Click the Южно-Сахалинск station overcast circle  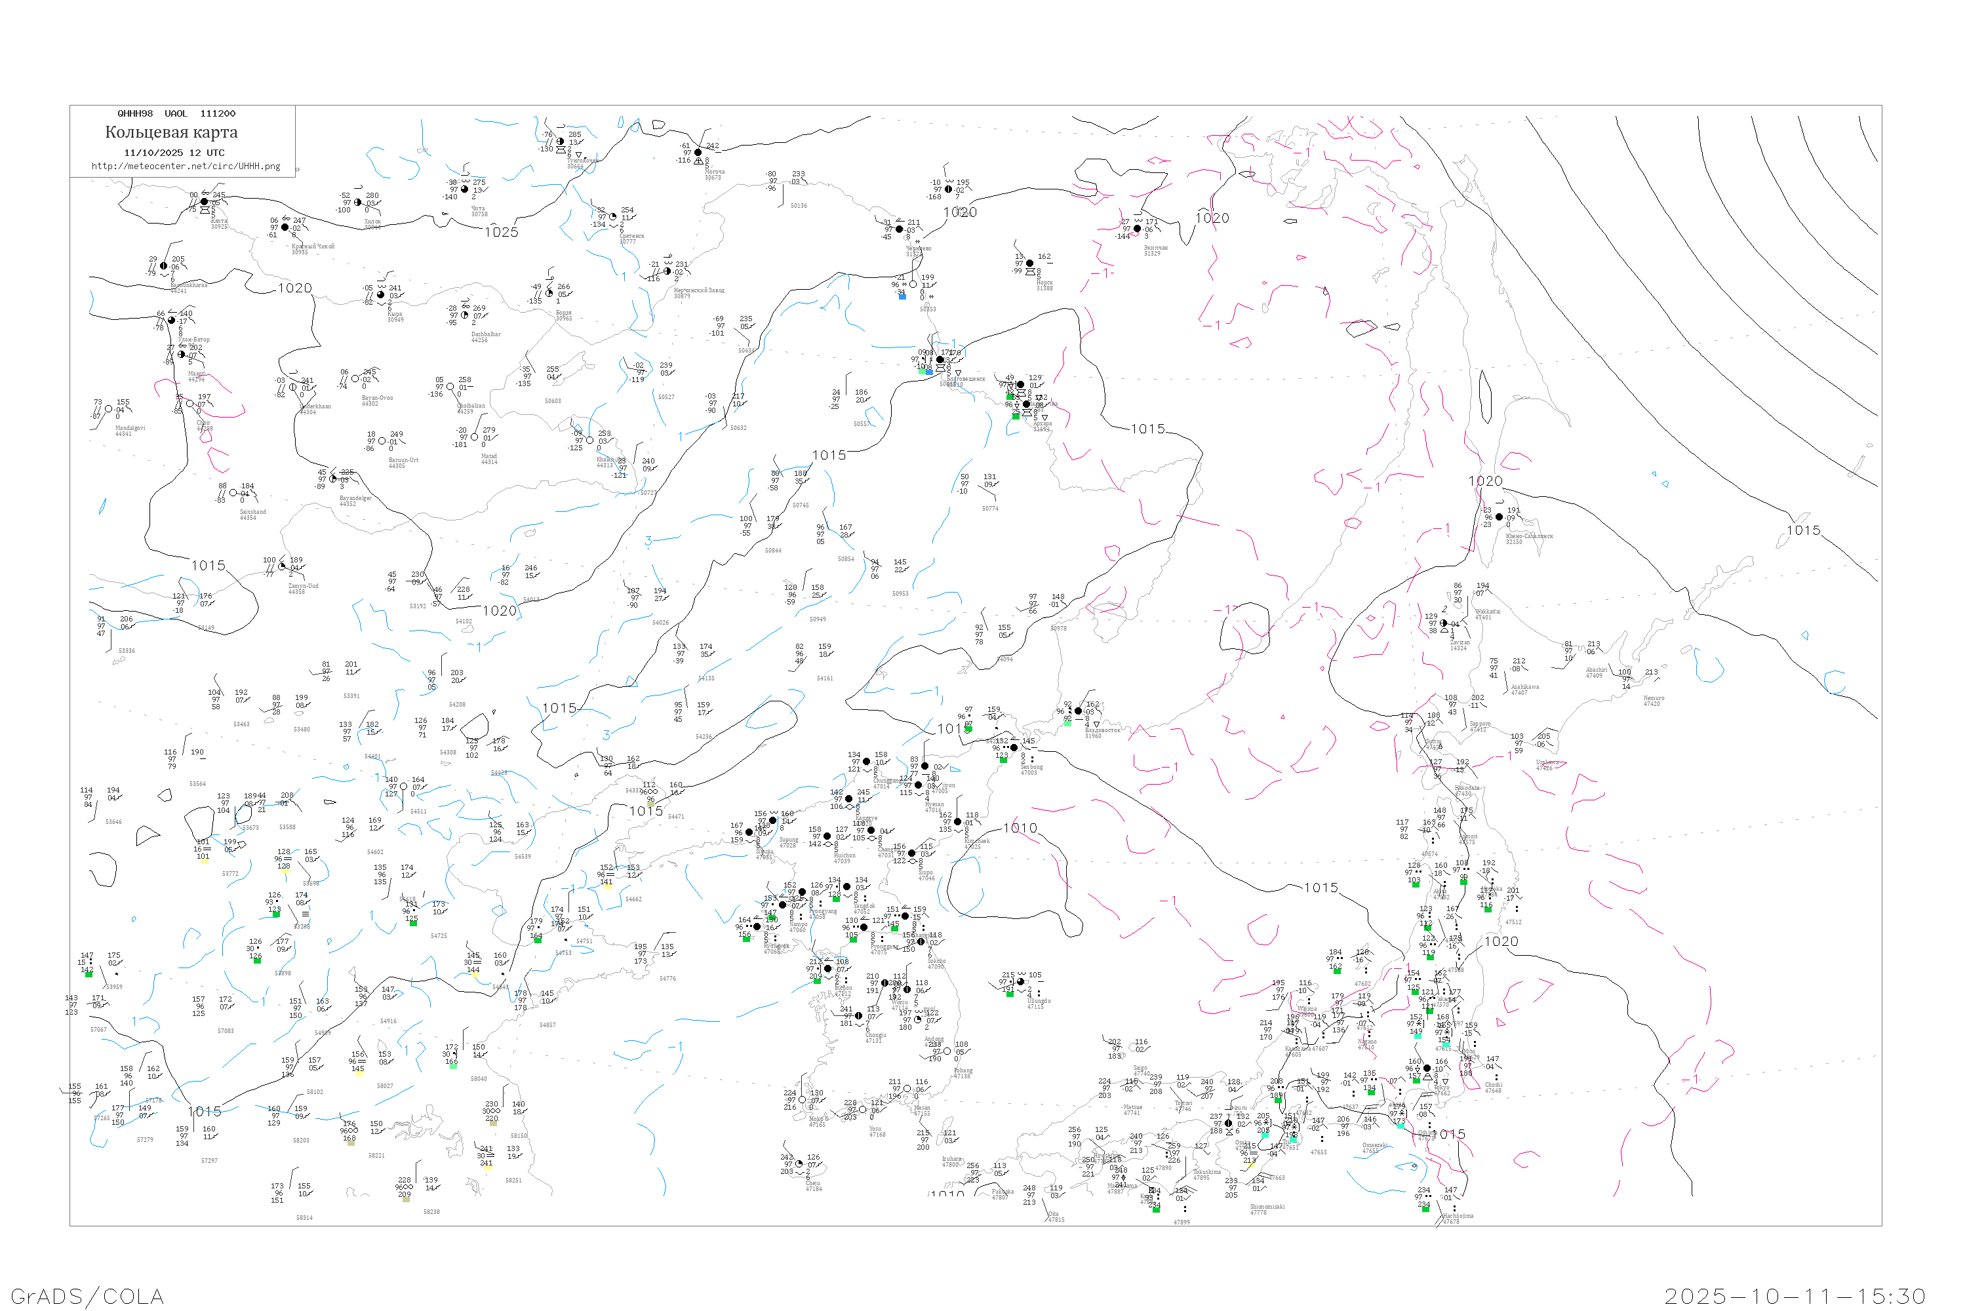(1499, 518)
